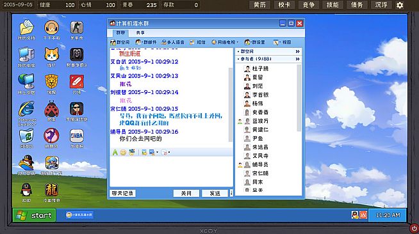Expand the 群空间 side panel chevron
This screenshot has height=234, width=419.
[297, 51]
